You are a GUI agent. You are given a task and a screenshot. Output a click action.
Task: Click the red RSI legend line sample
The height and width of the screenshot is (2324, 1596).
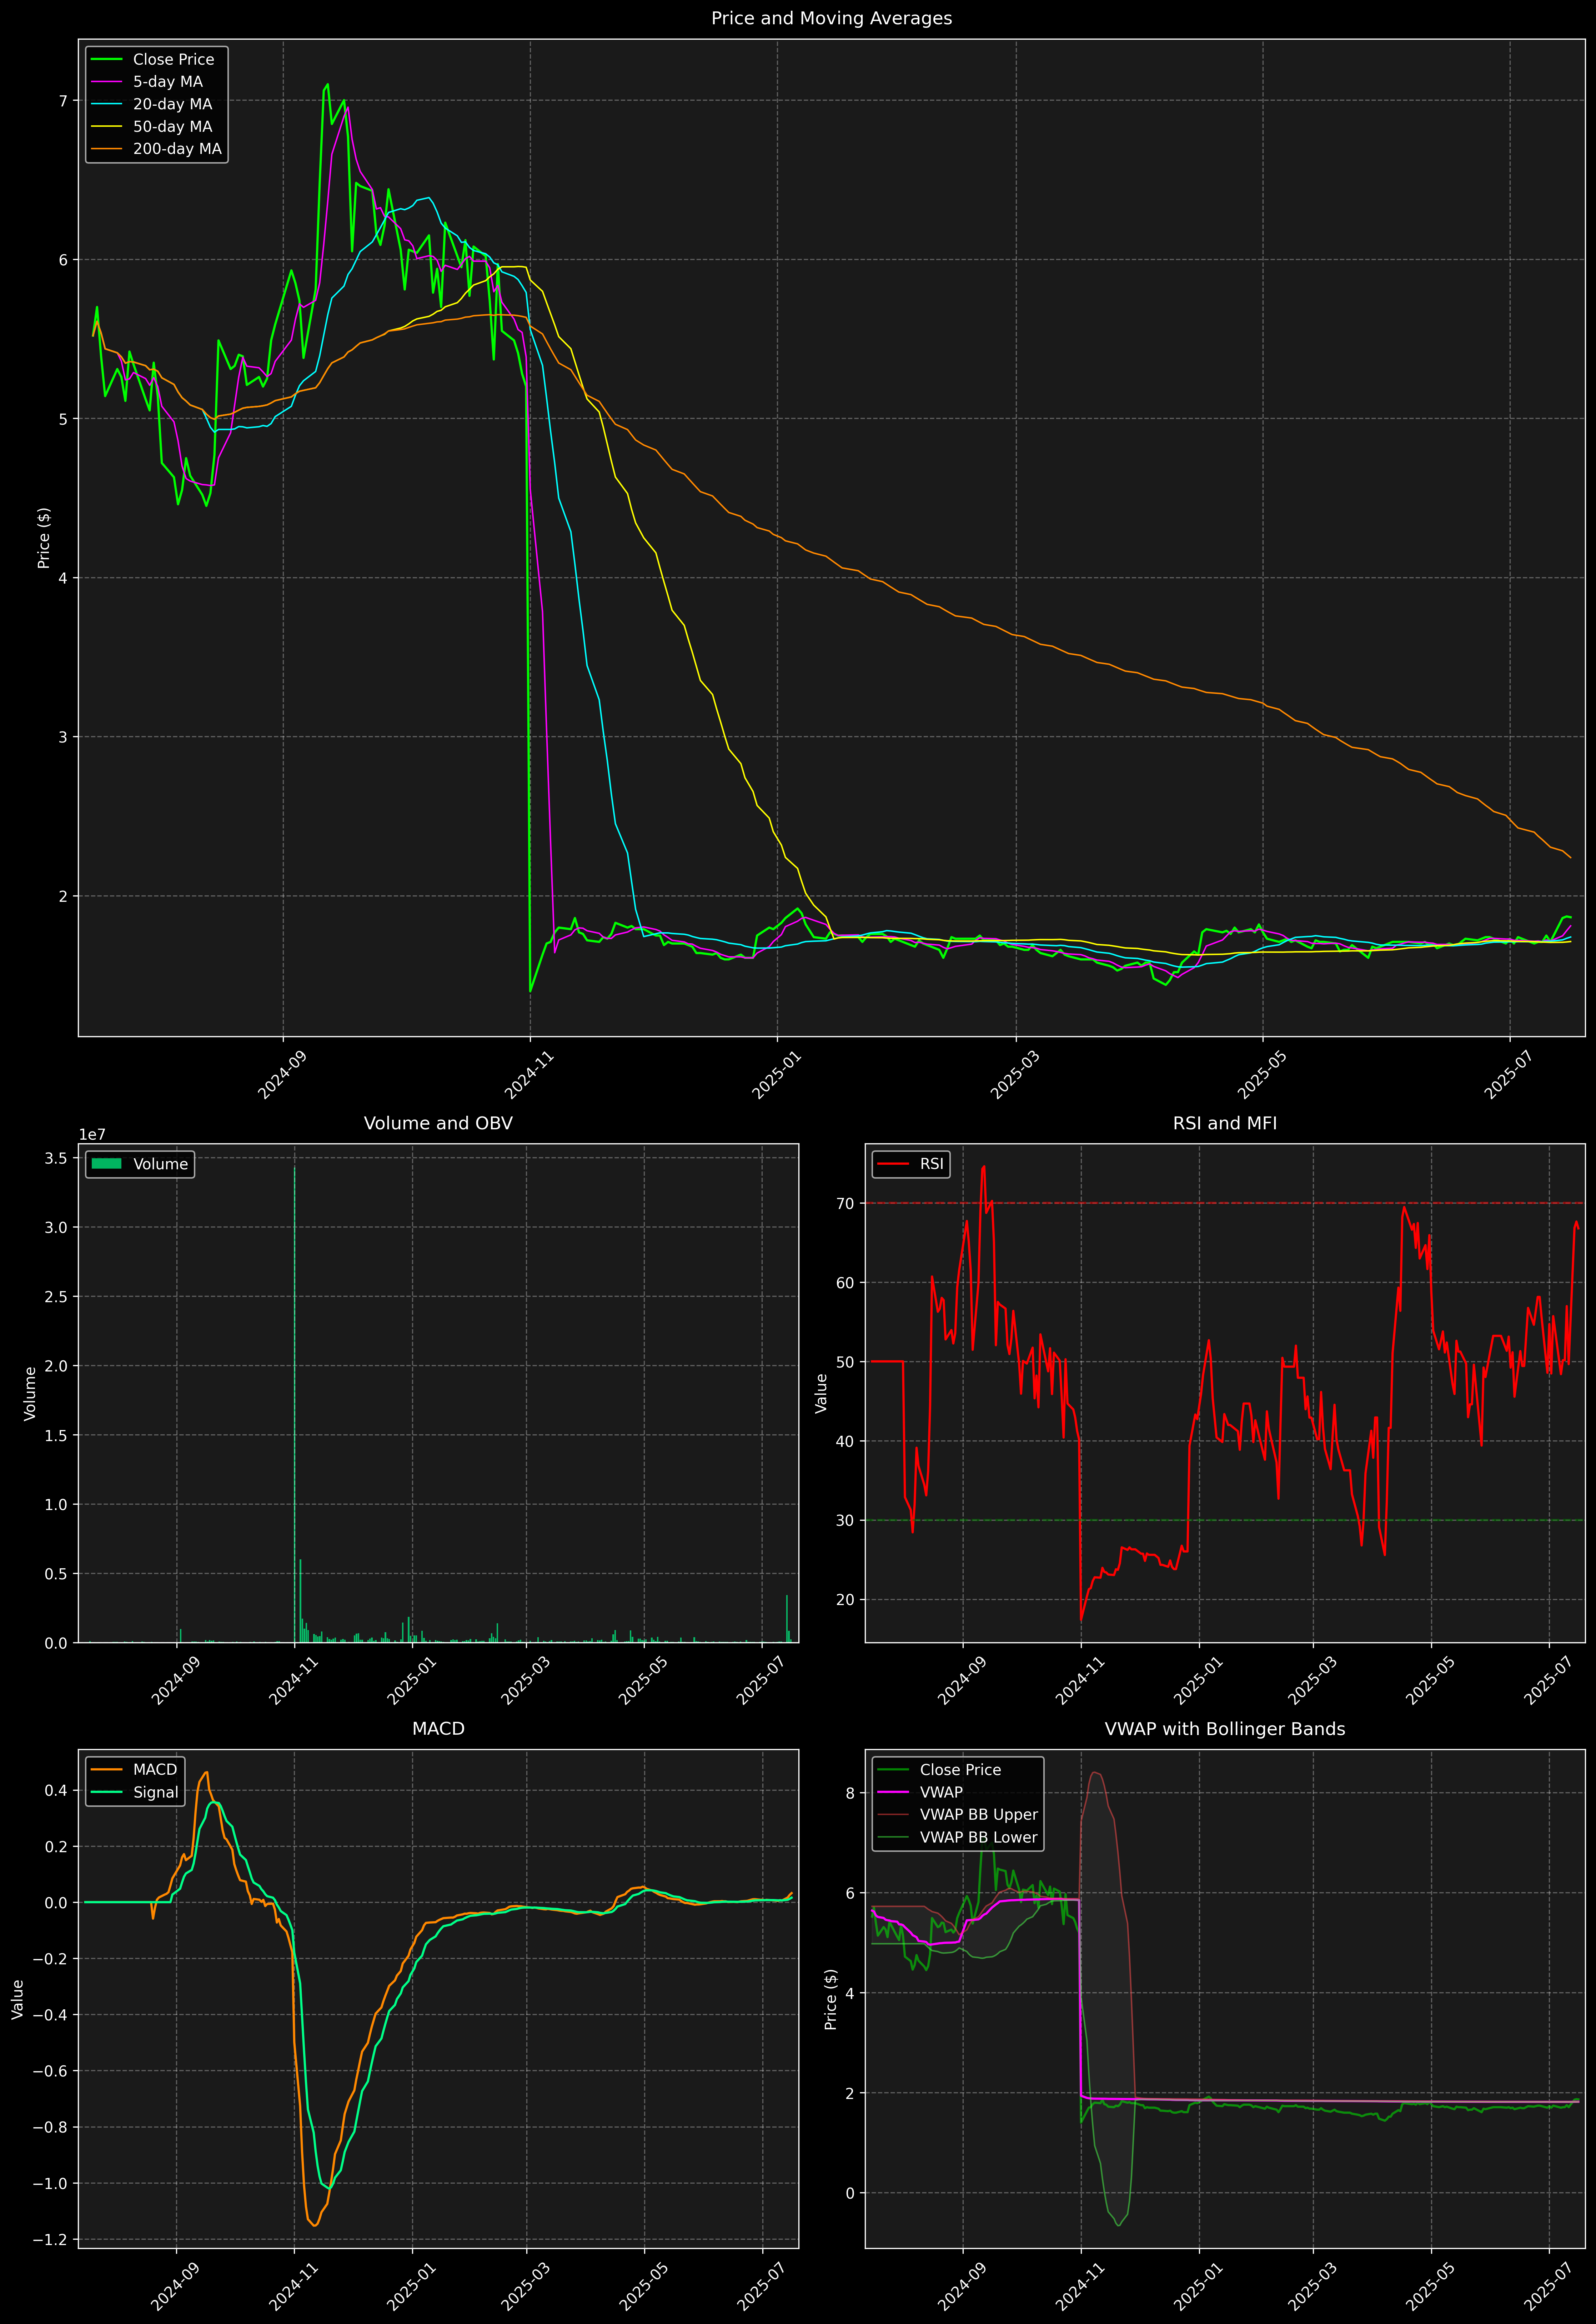893,1164
